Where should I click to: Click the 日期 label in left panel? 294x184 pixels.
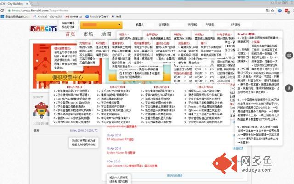(36, 131)
